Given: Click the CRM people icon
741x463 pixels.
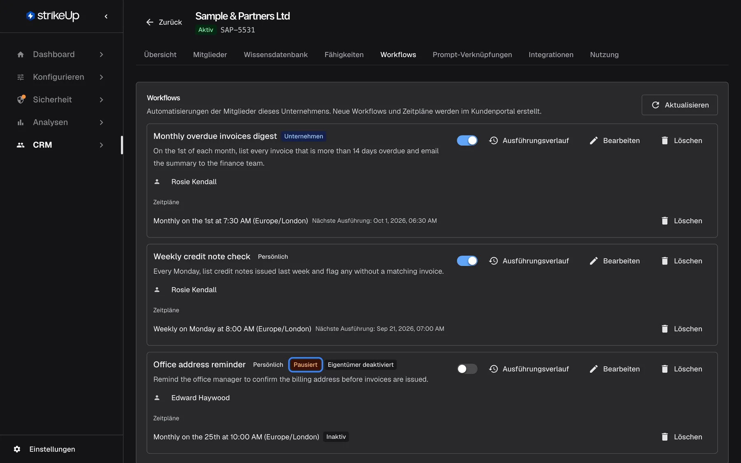Looking at the screenshot, I should [x=21, y=145].
